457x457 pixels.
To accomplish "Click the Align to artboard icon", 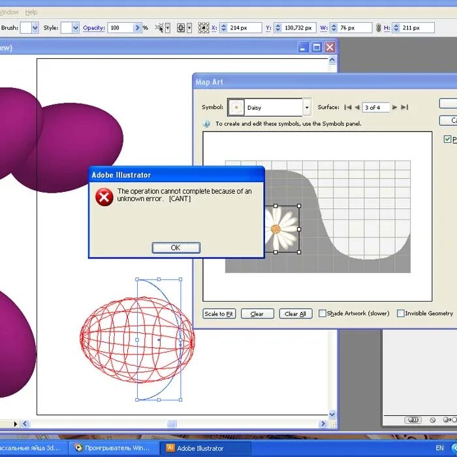I will 181,28.
